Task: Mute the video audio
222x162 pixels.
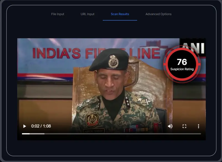Action: pyautogui.click(x=170, y=126)
